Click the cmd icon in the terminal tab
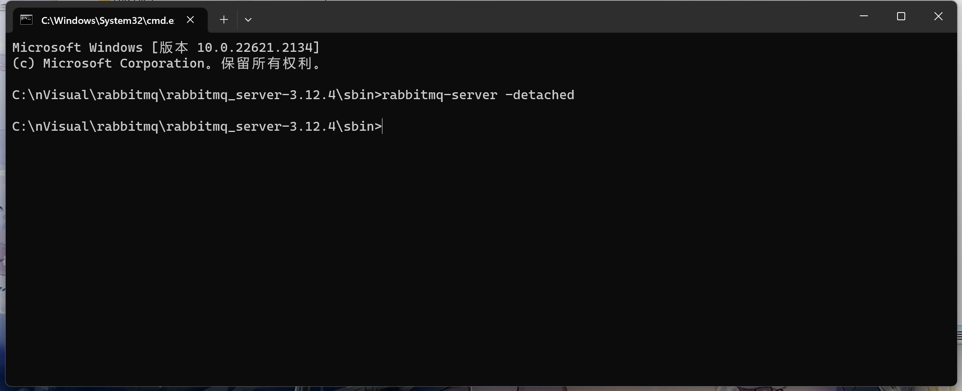 point(26,19)
